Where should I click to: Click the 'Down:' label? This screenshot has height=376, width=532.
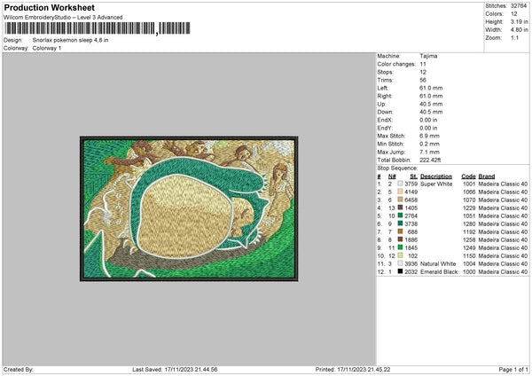[385, 112]
